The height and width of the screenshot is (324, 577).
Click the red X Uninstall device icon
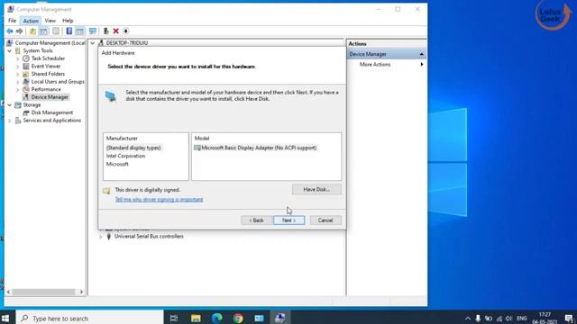click(x=116, y=31)
